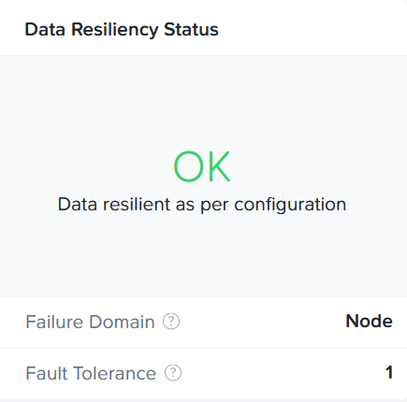The width and height of the screenshot is (407, 402).
Task: Click the Failure Domain help icon
Action: tap(171, 322)
